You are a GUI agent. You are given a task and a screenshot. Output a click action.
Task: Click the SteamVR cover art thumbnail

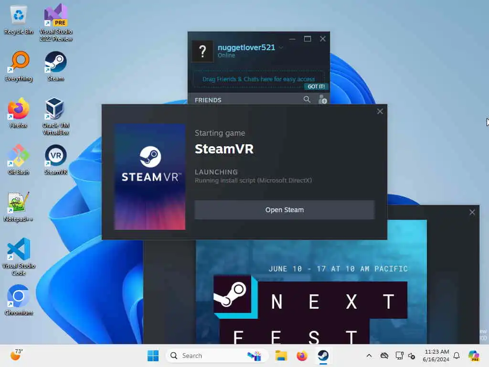(x=149, y=177)
